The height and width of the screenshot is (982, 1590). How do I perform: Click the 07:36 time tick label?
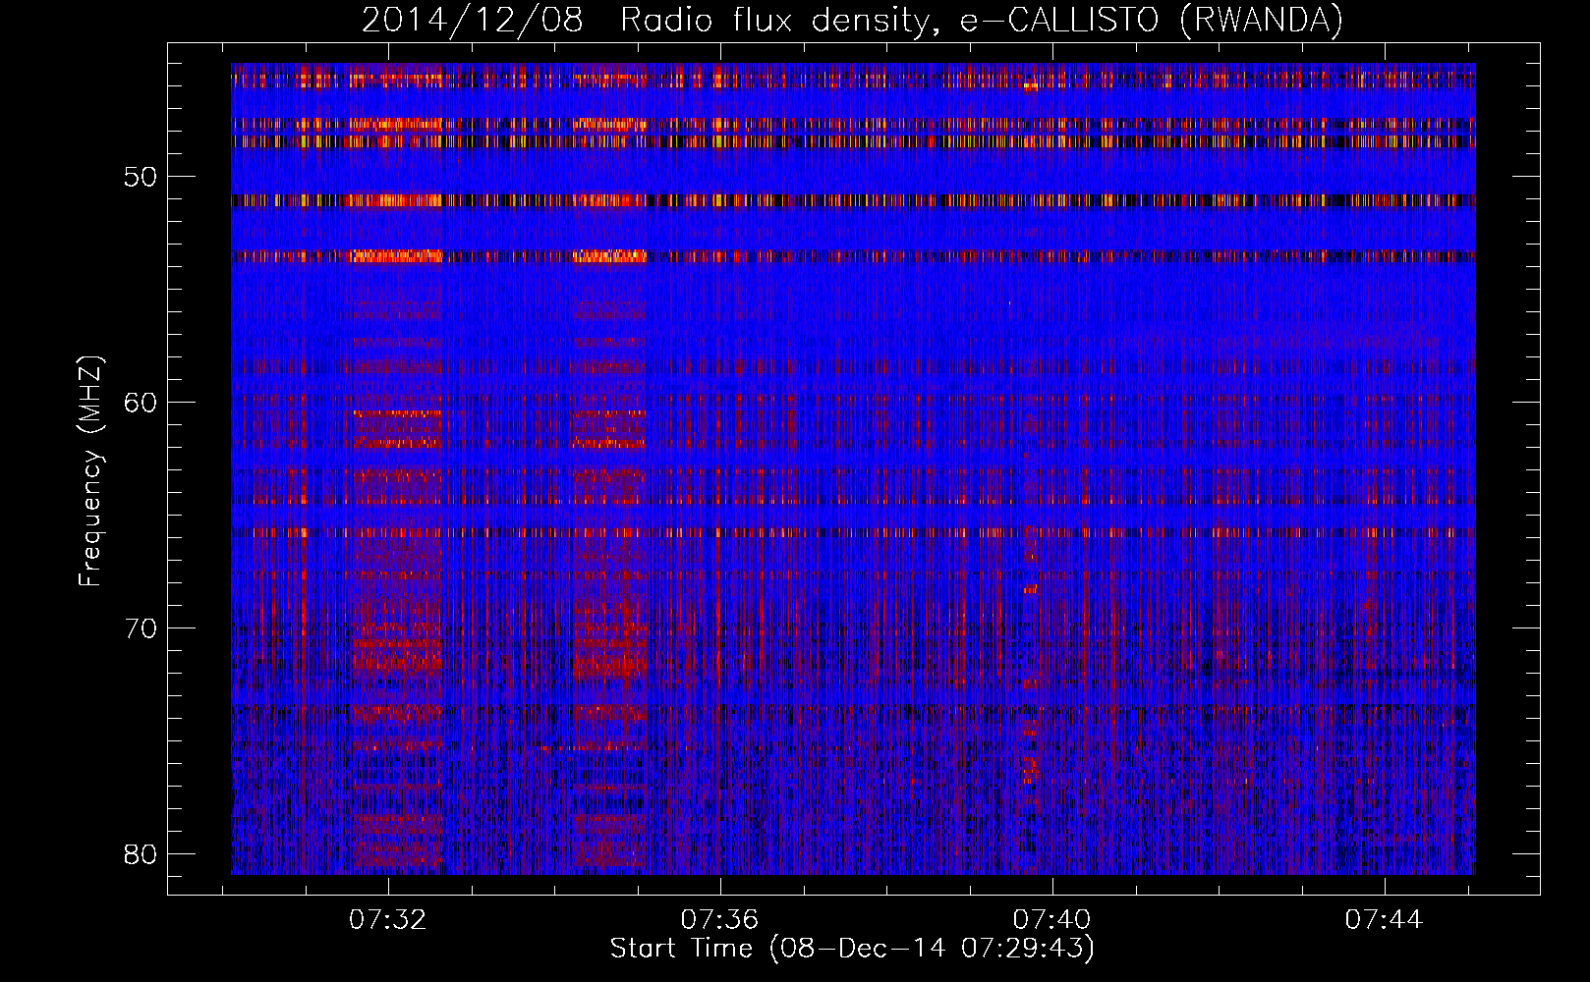(x=720, y=920)
